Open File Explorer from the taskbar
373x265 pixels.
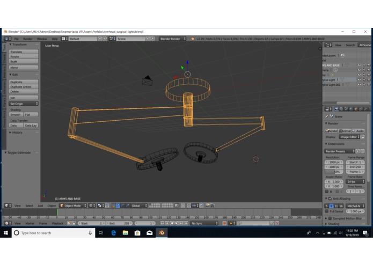(126, 233)
